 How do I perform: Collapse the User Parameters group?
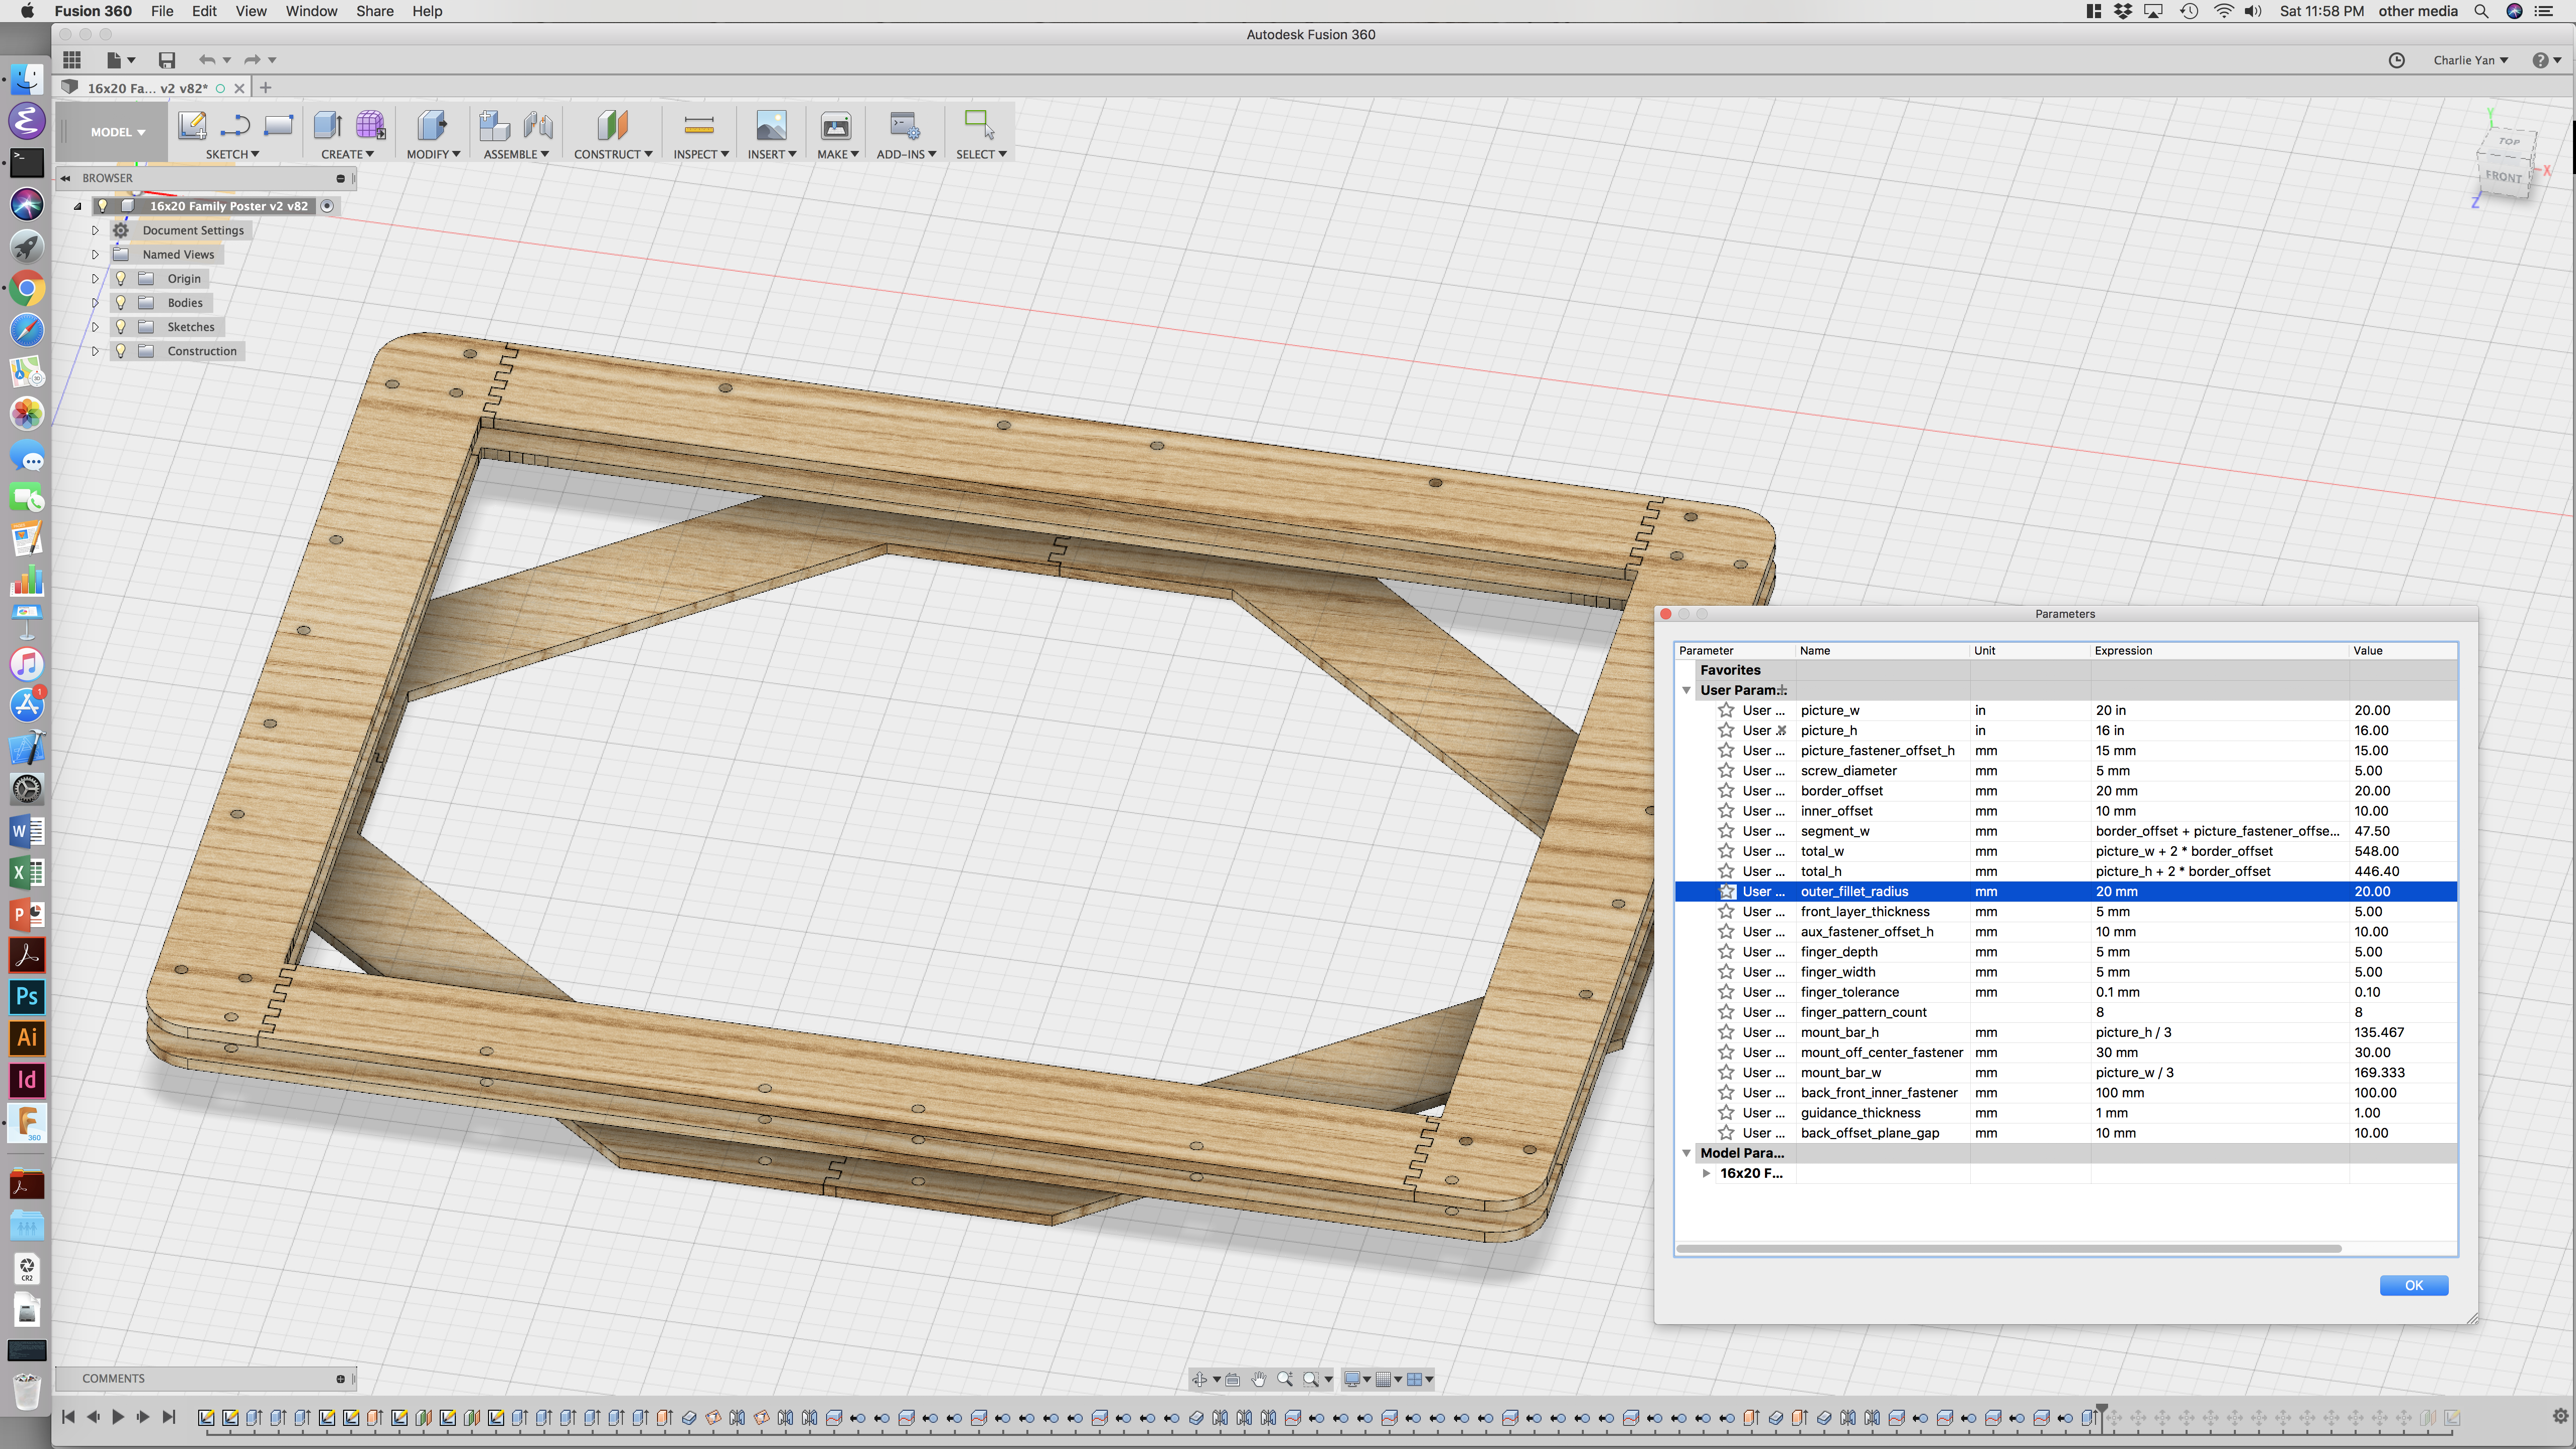[x=1686, y=690]
